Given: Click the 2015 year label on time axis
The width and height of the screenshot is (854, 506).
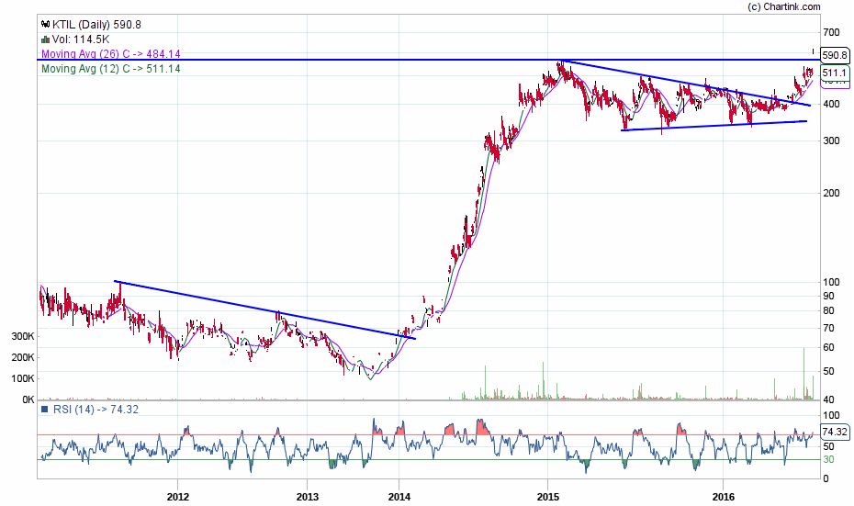Looking at the screenshot, I should pos(548,497).
